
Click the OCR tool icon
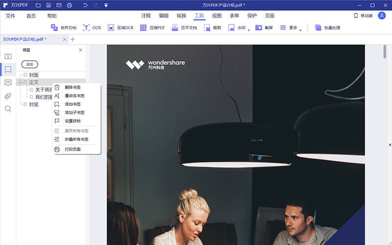tap(87, 28)
